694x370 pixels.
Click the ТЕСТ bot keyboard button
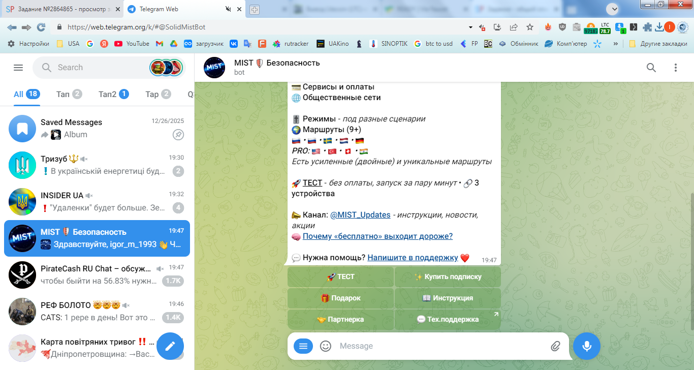tap(340, 277)
